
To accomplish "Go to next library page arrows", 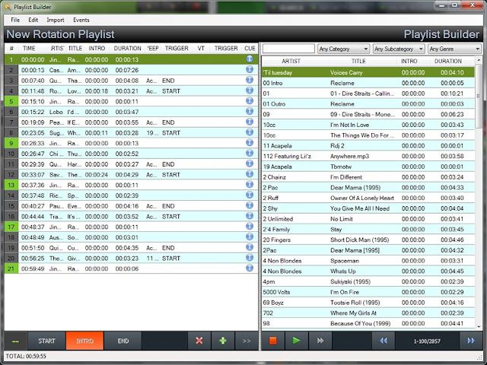I will coord(470,341).
